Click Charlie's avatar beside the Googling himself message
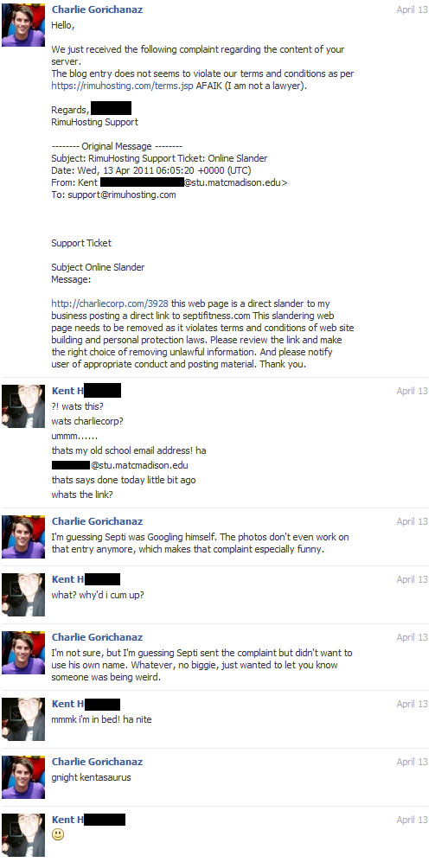The image size is (435, 862). coord(23,537)
